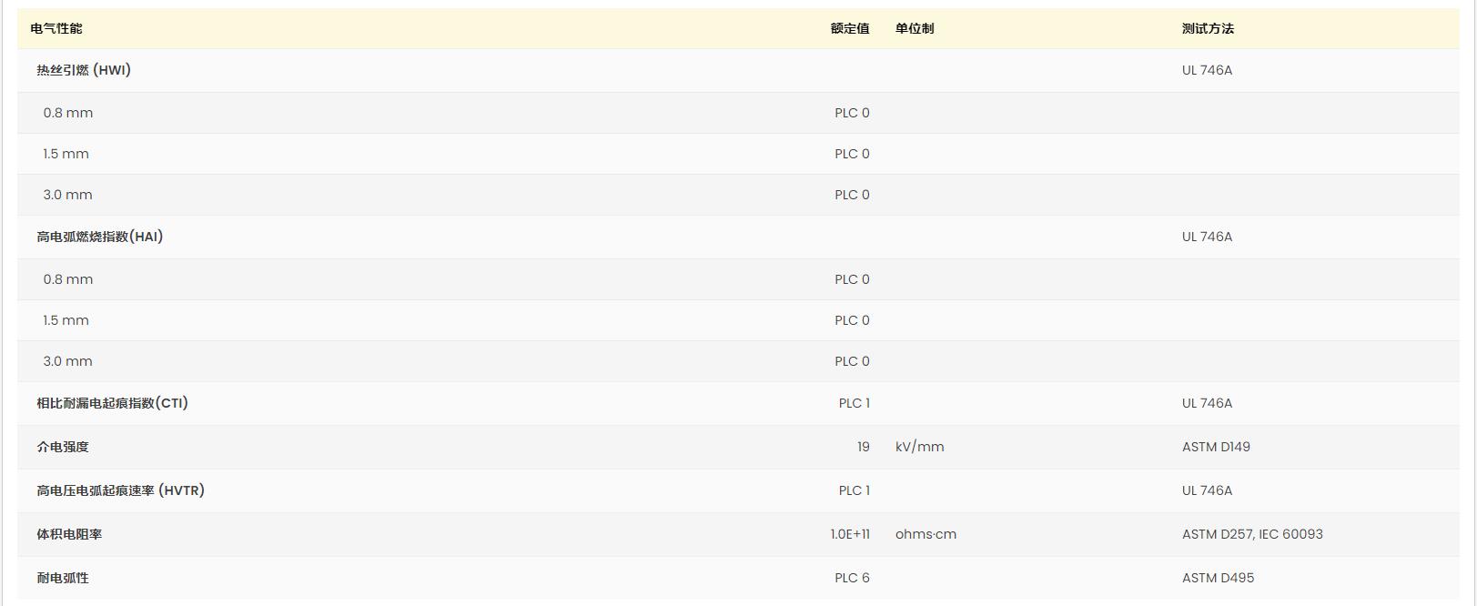Click the PLC 1 value for 相比耐漏电起痕指数(CTI)

[854, 403]
